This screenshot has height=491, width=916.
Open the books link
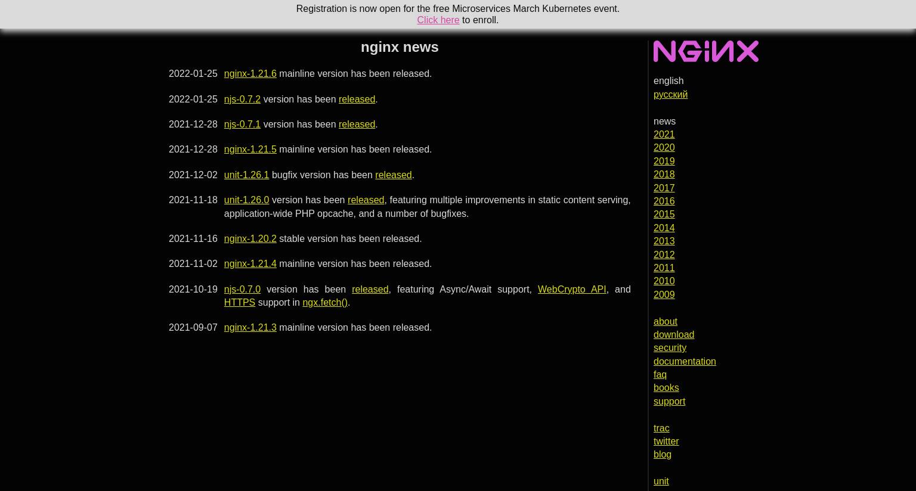click(x=666, y=387)
